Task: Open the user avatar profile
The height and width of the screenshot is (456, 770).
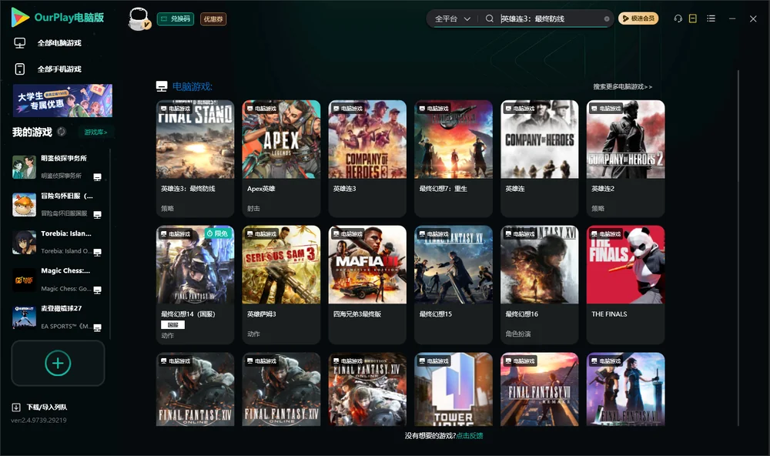Action: pos(139,18)
